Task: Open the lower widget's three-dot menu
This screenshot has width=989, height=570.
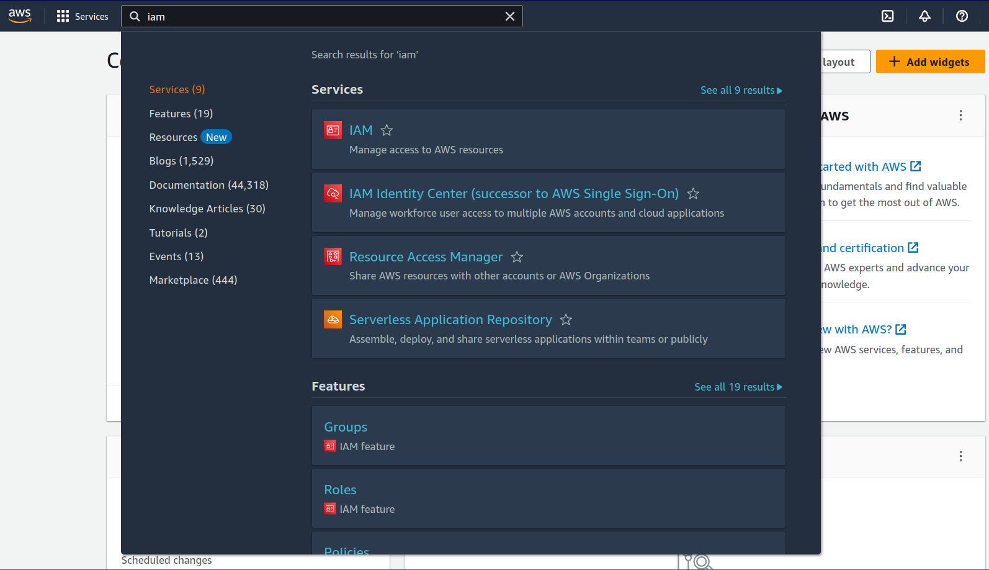Action: coord(960,456)
